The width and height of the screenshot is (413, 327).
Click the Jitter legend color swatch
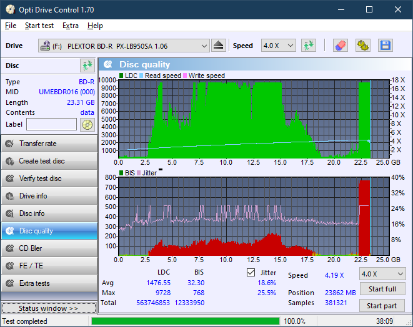(139, 173)
